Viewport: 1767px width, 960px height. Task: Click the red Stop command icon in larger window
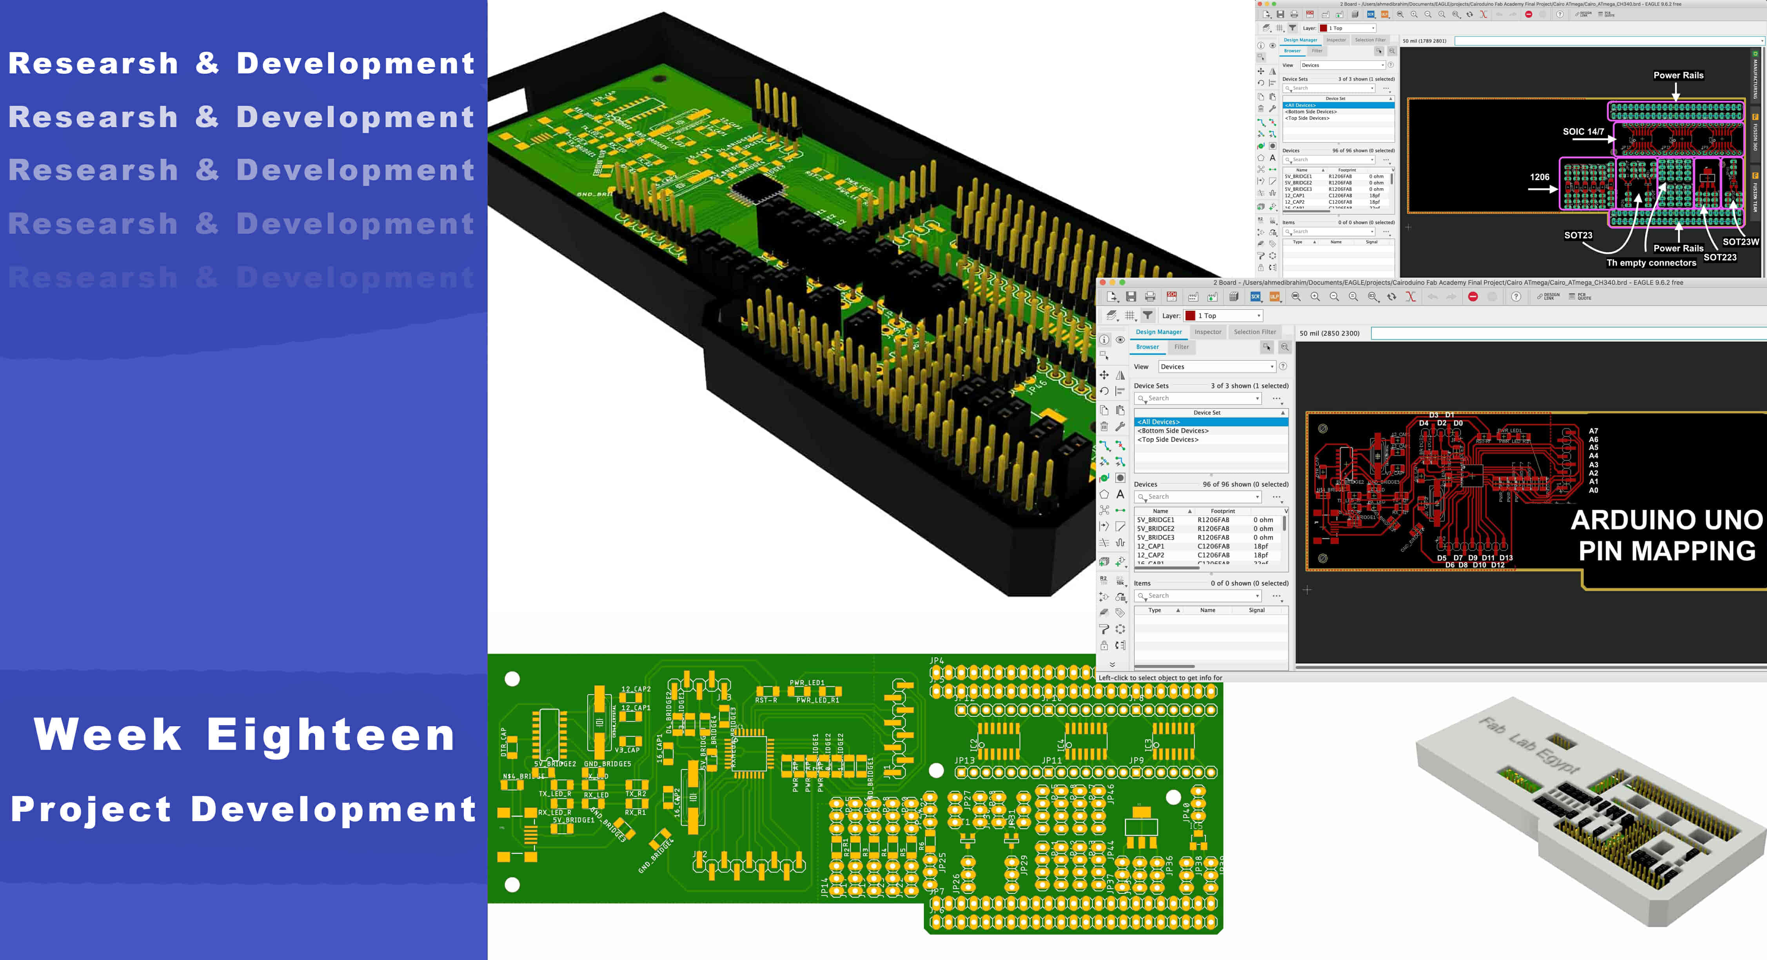(1473, 296)
